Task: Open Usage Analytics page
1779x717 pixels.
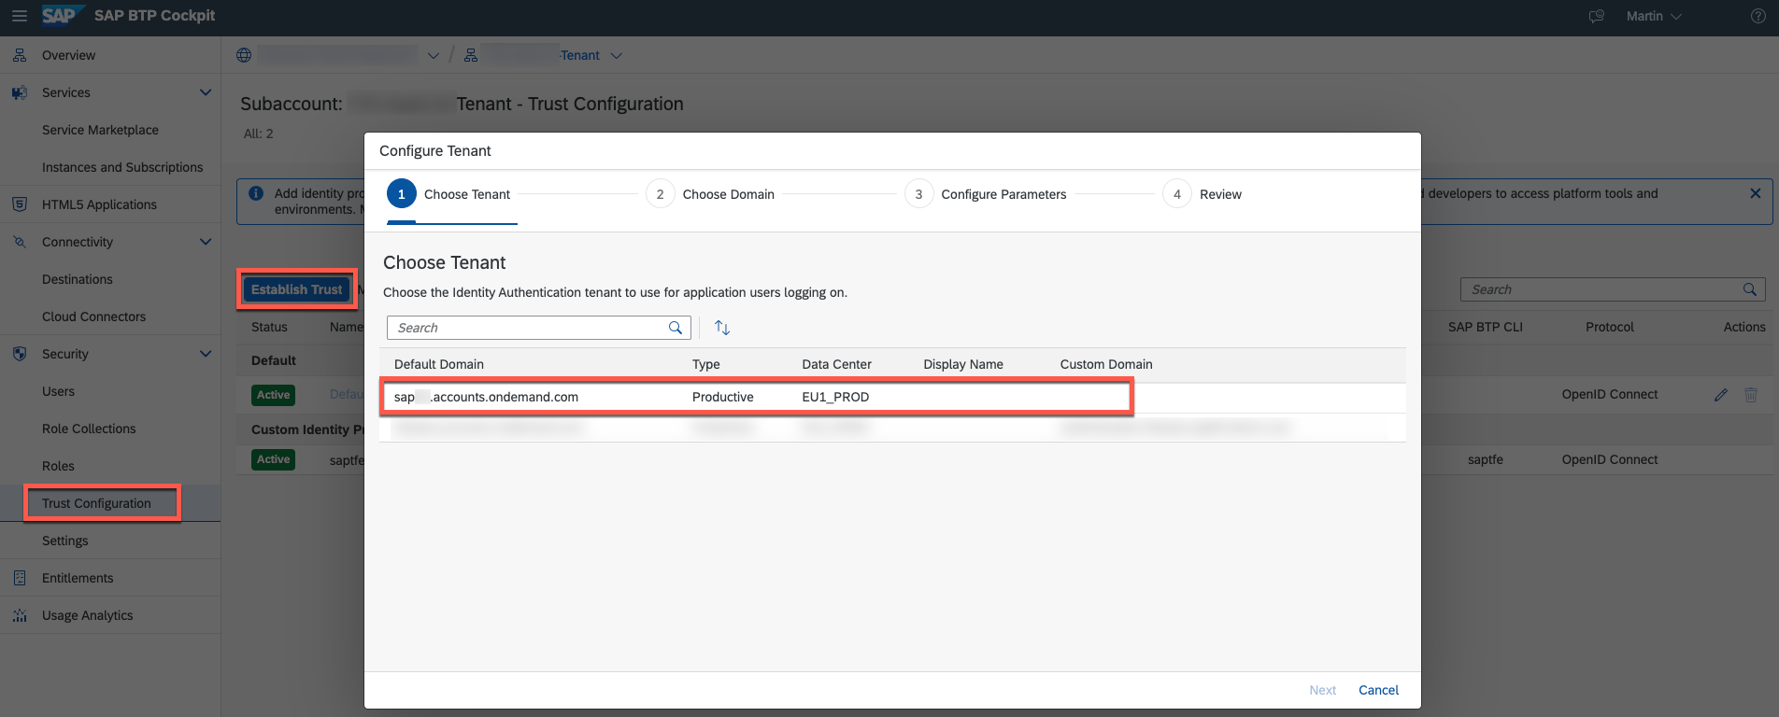Action: click(87, 615)
